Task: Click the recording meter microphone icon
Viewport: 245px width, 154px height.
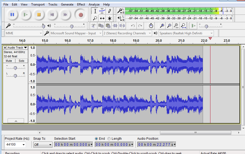Action: pyautogui.click(x=120, y=11)
